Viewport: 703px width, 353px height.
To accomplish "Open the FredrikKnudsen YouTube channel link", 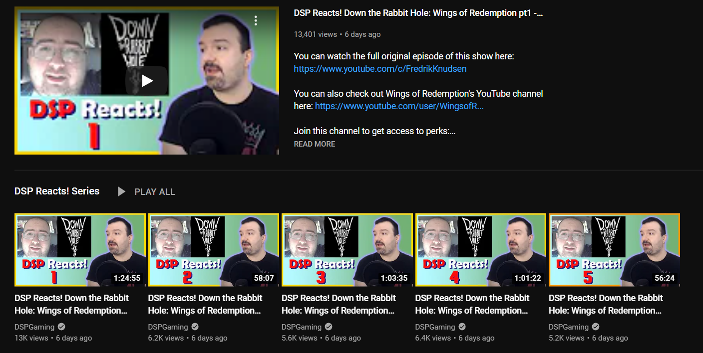I will pos(380,69).
